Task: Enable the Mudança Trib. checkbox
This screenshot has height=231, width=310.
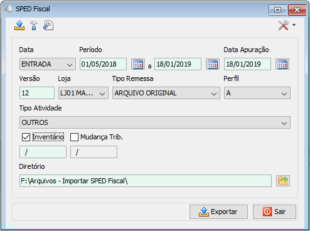Action: tap(74, 137)
